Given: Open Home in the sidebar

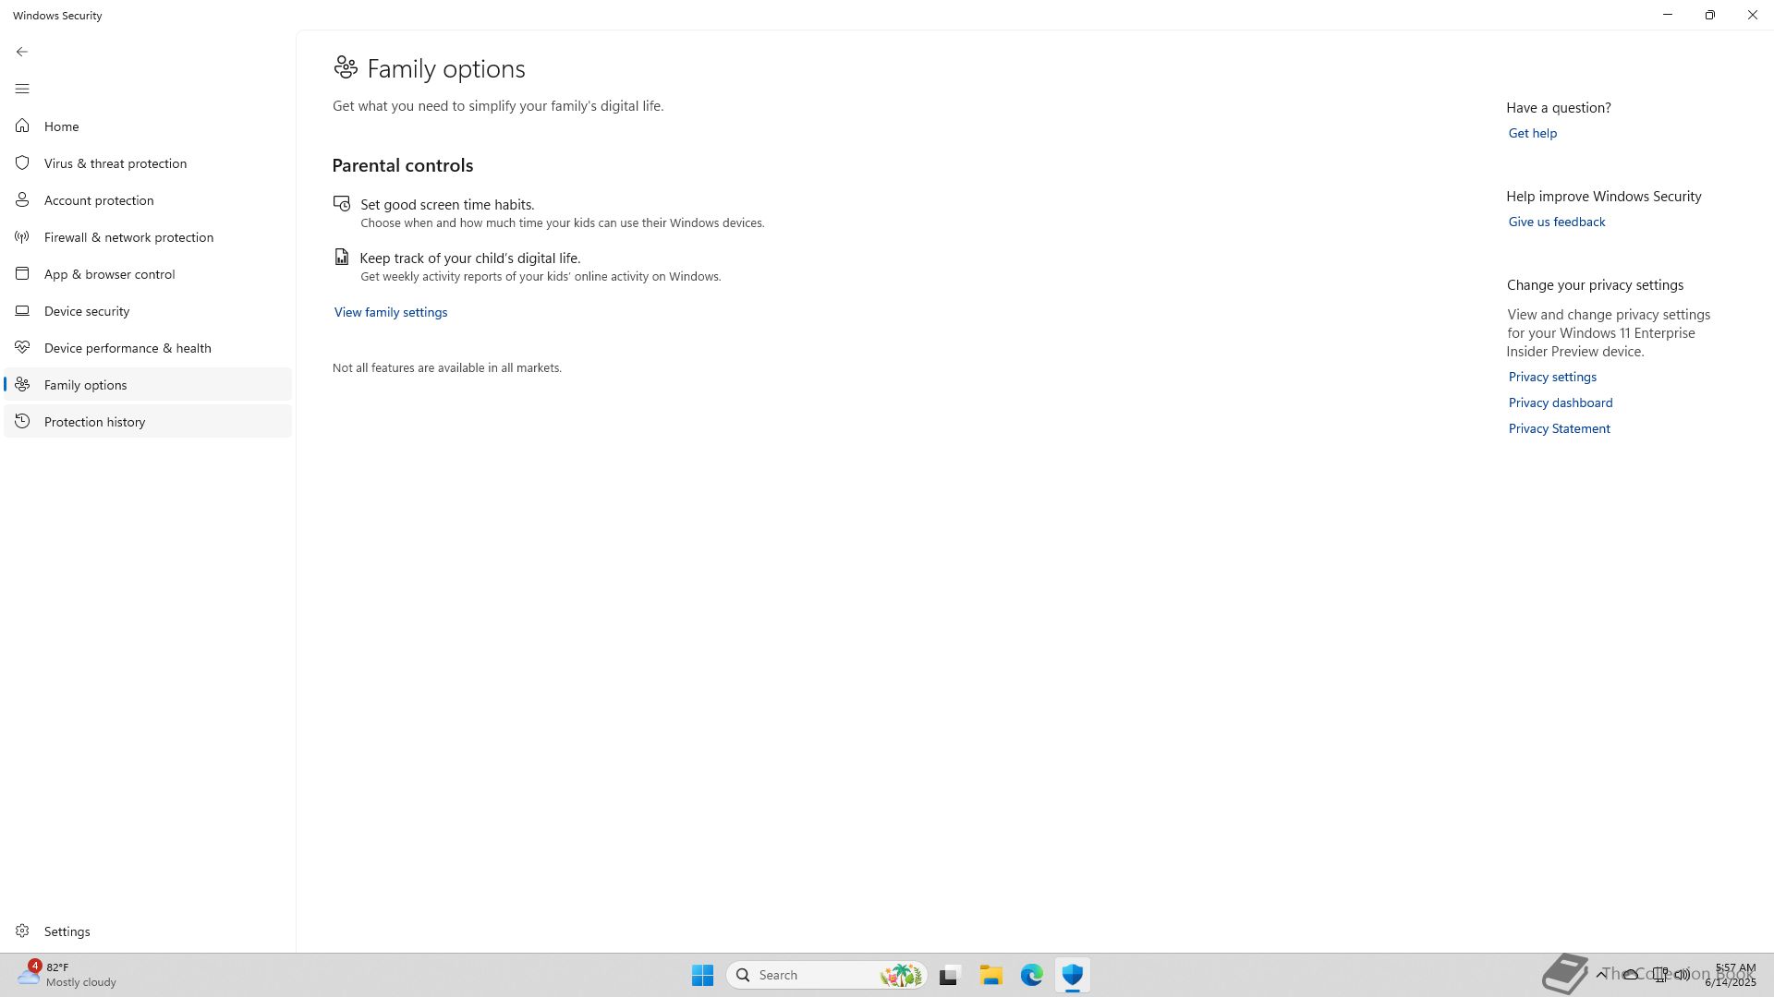Looking at the screenshot, I should point(61,126).
